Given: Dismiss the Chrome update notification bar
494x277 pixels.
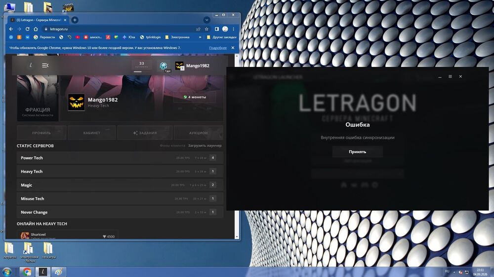Looking at the screenshot, I should (x=233, y=48).
